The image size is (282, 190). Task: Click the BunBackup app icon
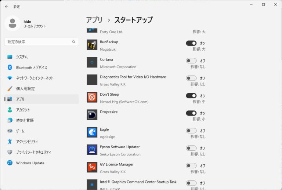92,45
